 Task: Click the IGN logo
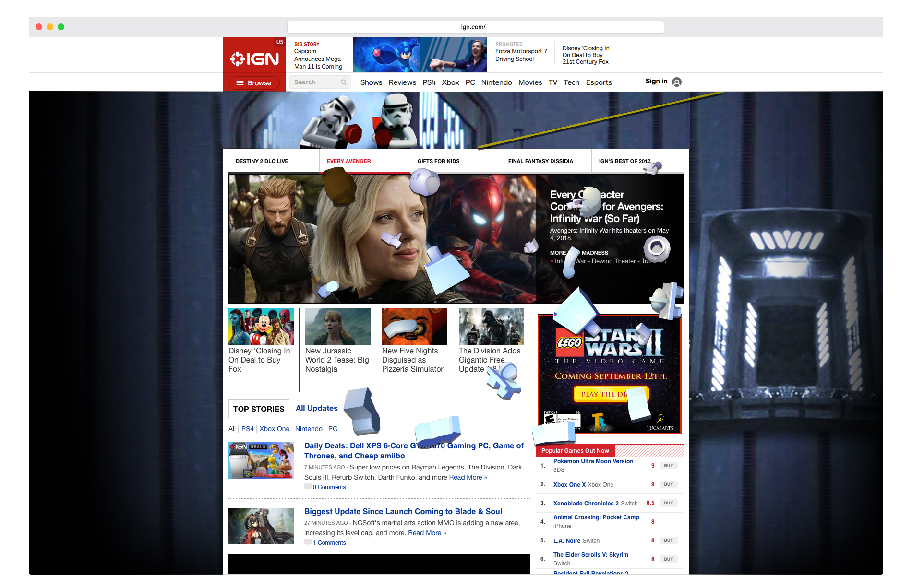(254, 59)
